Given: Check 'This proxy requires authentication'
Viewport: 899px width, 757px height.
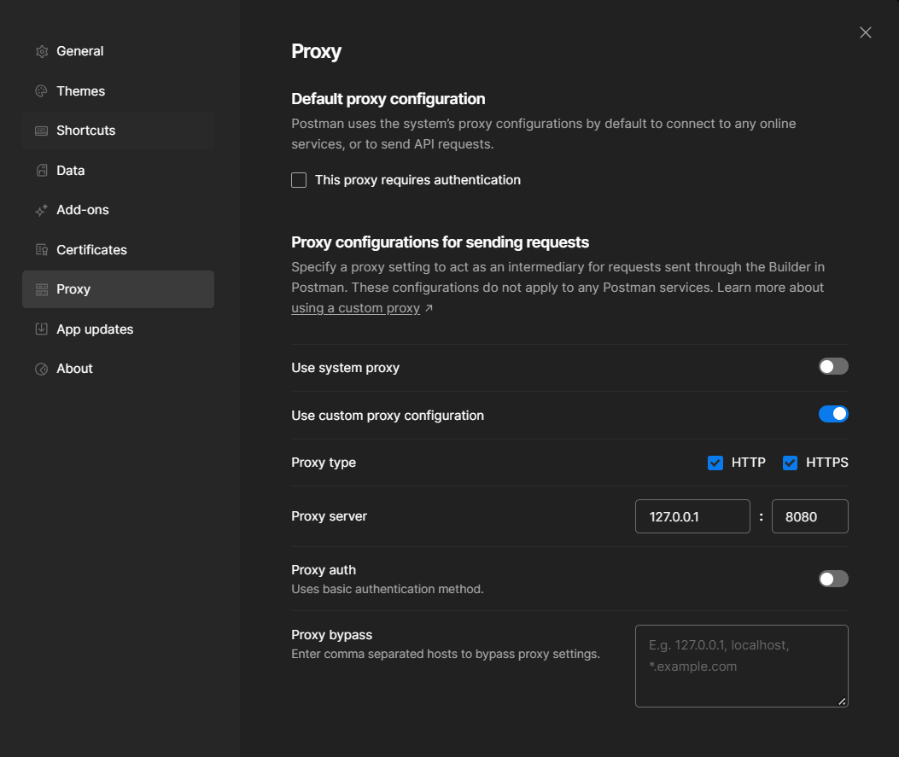Looking at the screenshot, I should [299, 180].
